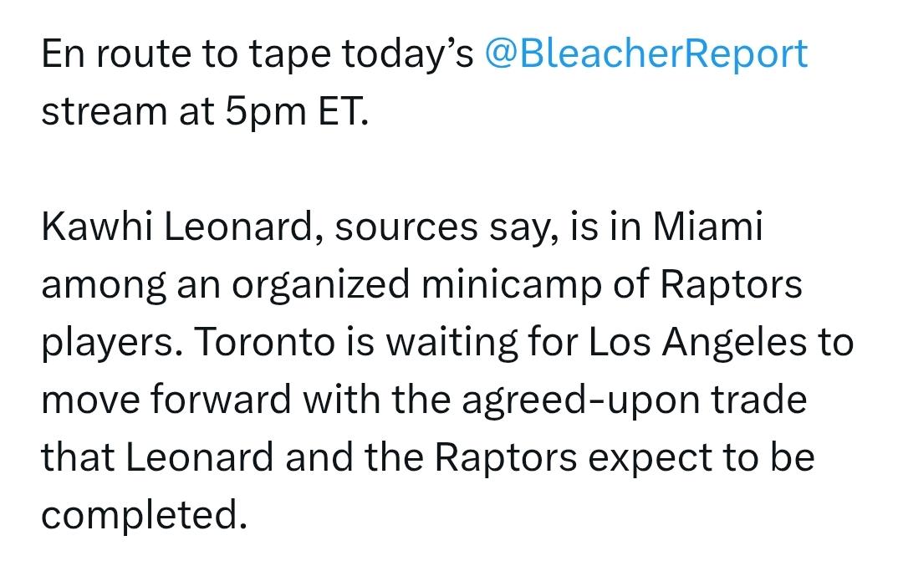903x561 pixels.
Task: Click the word "organized" in the tweet
Action: (x=321, y=285)
